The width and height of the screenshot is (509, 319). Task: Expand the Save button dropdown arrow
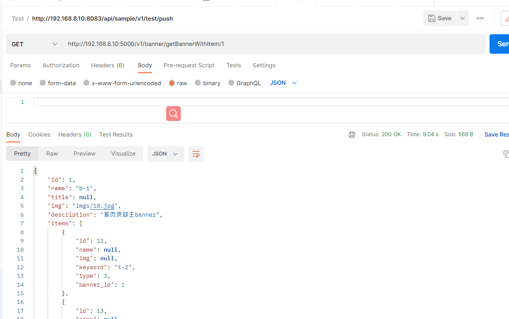tap(462, 18)
